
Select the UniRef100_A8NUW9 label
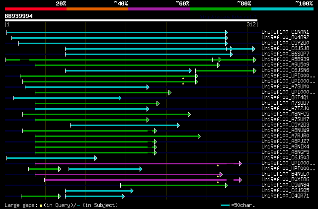pos(285,131)
